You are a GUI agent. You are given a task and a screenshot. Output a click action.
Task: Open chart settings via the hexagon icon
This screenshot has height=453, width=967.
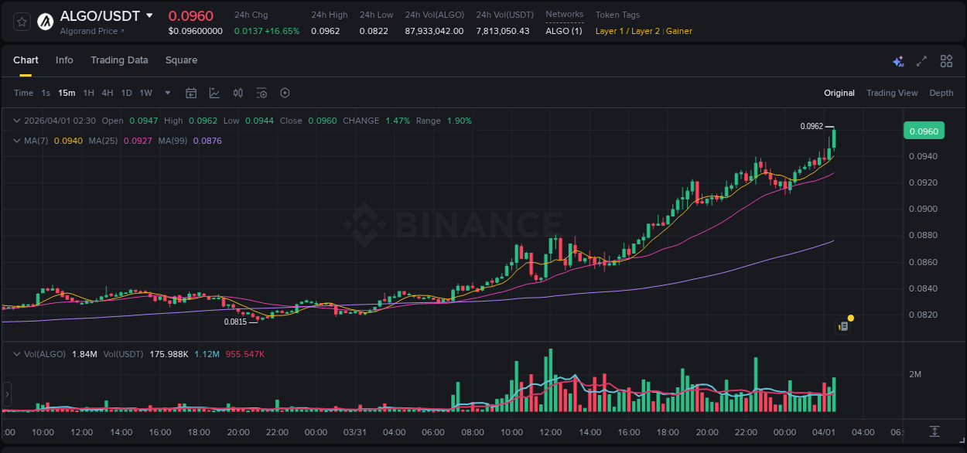click(285, 92)
